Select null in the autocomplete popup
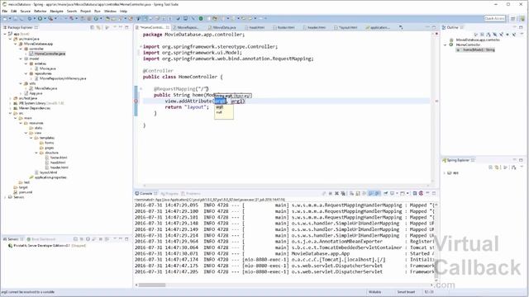 219,112
